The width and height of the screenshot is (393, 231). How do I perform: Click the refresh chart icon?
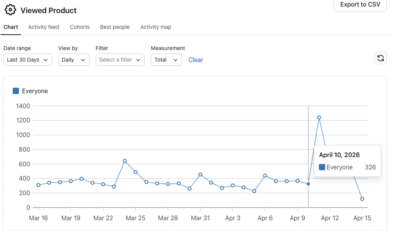click(x=380, y=58)
